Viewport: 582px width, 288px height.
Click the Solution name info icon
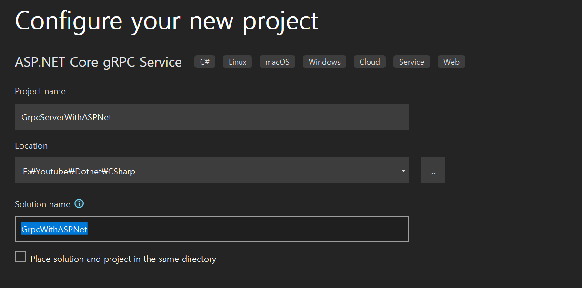click(79, 204)
